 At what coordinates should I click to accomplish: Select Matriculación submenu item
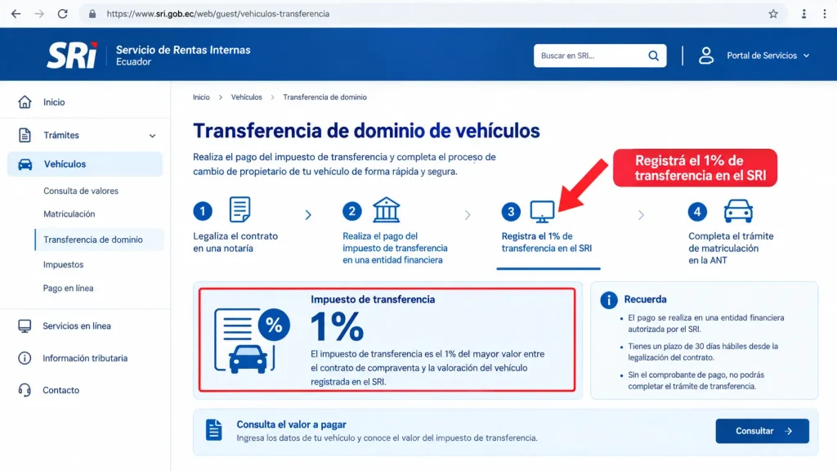click(69, 213)
